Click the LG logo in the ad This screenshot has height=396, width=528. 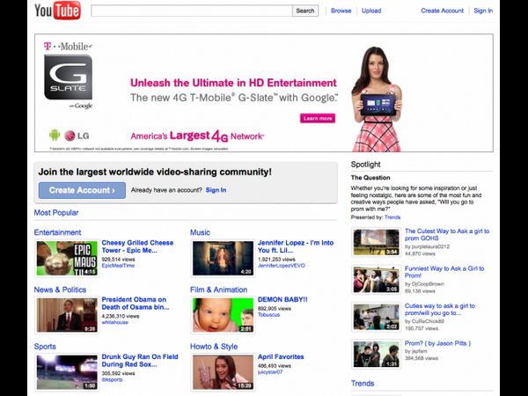tap(77, 136)
